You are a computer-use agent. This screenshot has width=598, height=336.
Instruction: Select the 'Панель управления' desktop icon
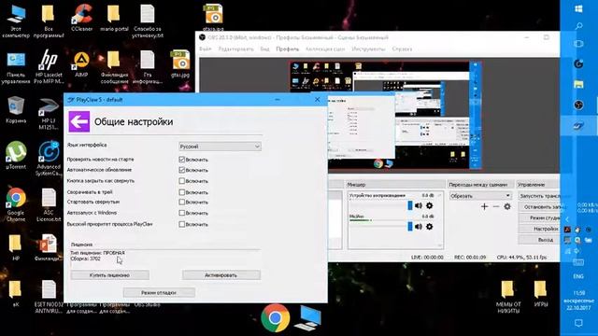coord(16,68)
